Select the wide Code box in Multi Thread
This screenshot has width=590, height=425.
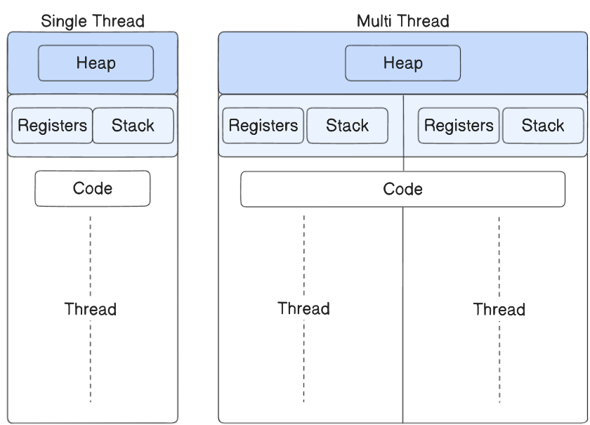tap(403, 189)
